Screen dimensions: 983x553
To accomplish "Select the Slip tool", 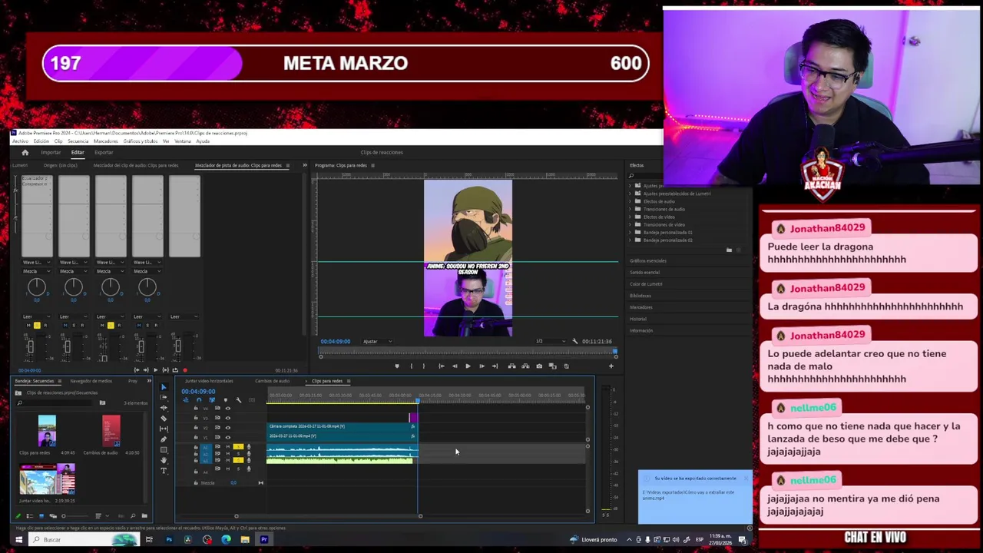I will pyautogui.click(x=164, y=429).
